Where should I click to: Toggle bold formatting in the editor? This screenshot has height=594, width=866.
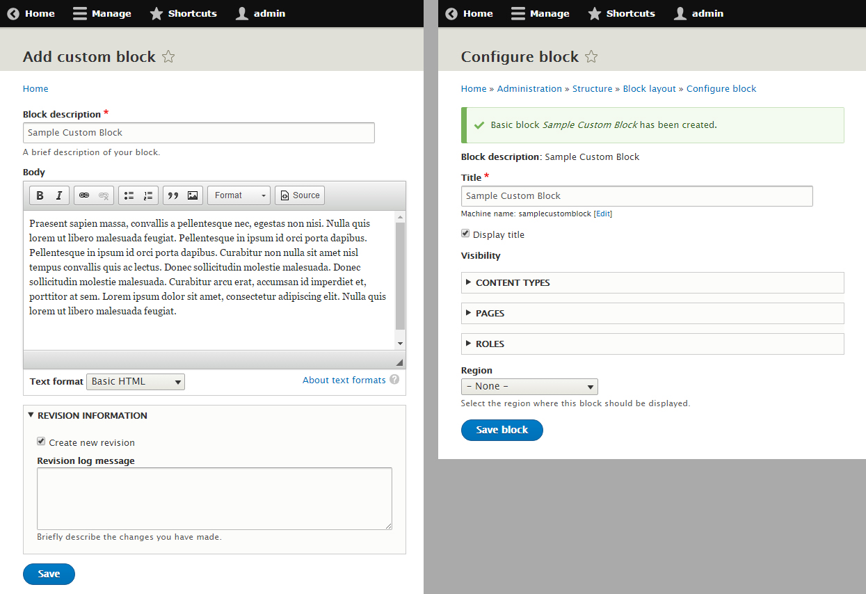click(40, 195)
